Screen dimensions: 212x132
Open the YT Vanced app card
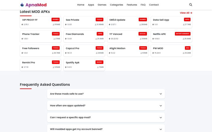(x=128, y=36)
